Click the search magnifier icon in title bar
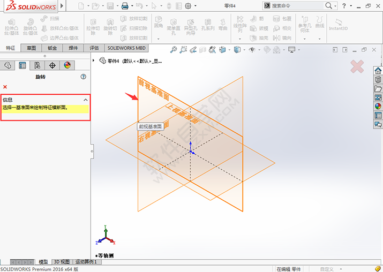Viewport: 383px width, 272px height. tap(329, 5)
